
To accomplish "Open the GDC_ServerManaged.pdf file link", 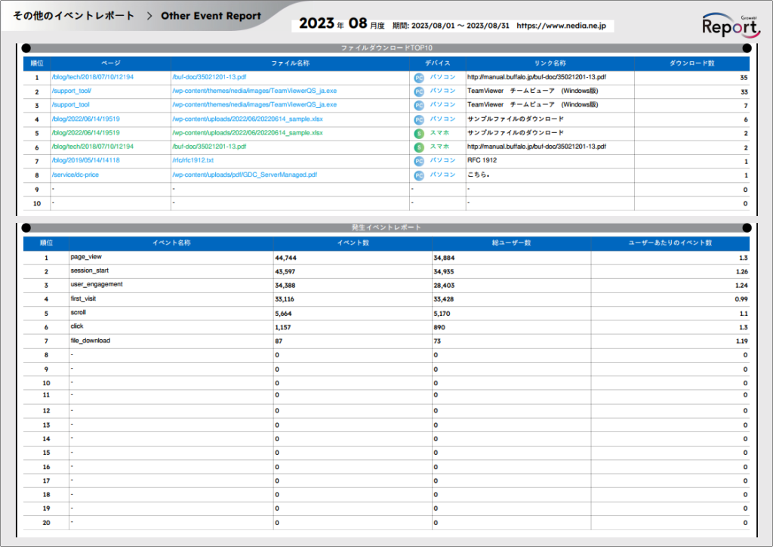I will point(245,175).
